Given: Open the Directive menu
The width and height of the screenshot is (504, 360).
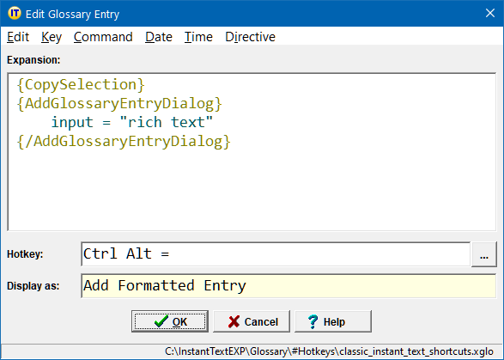Looking at the screenshot, I should (x=250, y=37).
